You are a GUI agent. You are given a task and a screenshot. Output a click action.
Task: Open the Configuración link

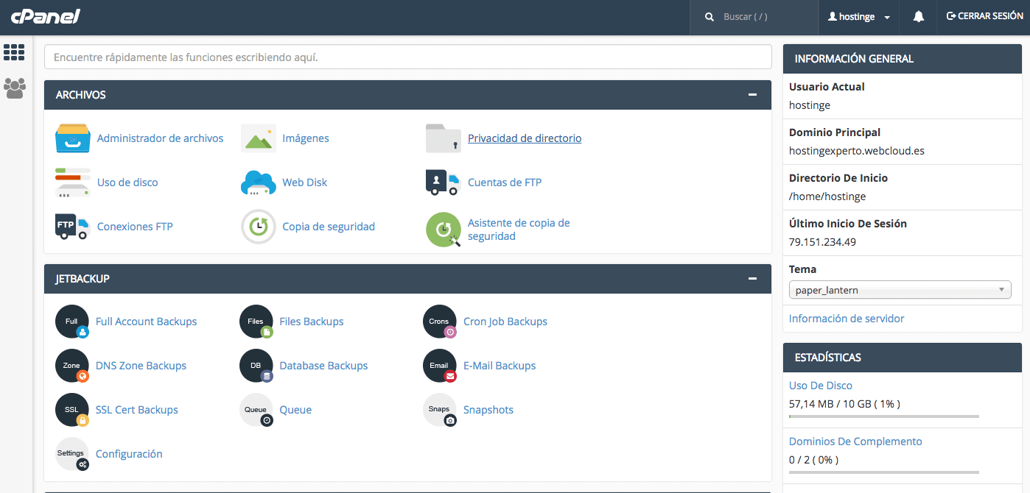click(129, 454)
